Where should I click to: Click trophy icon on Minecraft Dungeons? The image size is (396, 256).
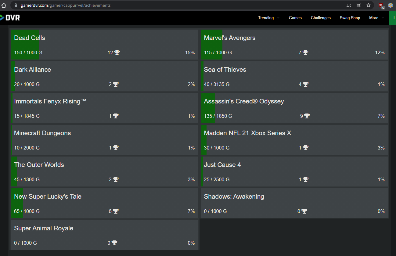point(116,148)
